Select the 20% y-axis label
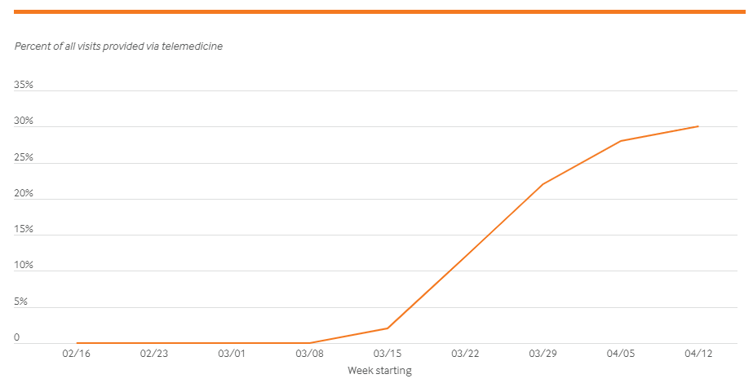The image size is (753, 383). 24,193
